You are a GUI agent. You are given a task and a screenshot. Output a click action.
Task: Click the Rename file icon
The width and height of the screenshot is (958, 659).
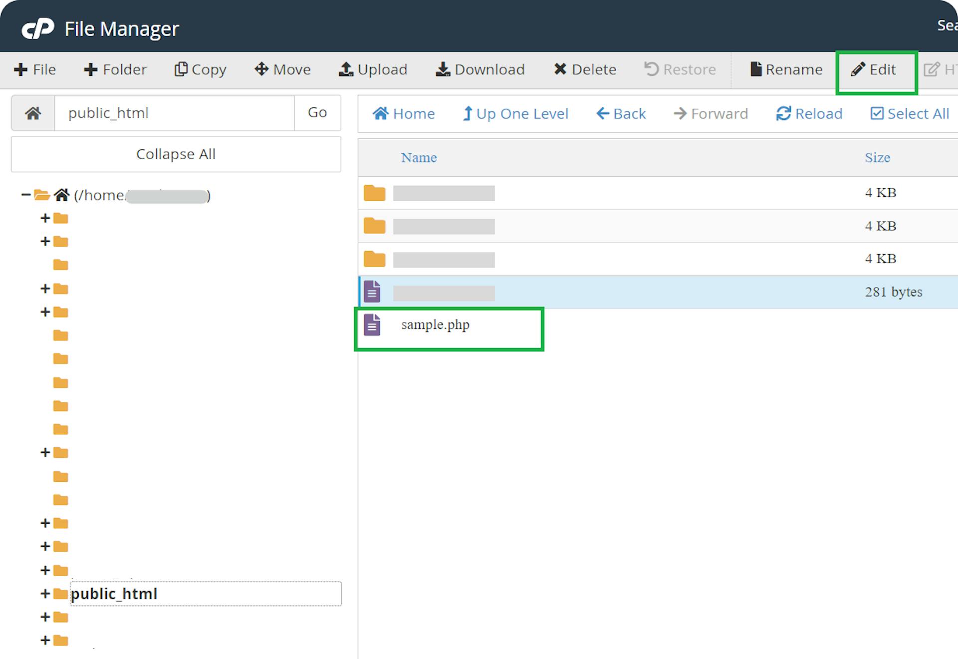[756, 69]
